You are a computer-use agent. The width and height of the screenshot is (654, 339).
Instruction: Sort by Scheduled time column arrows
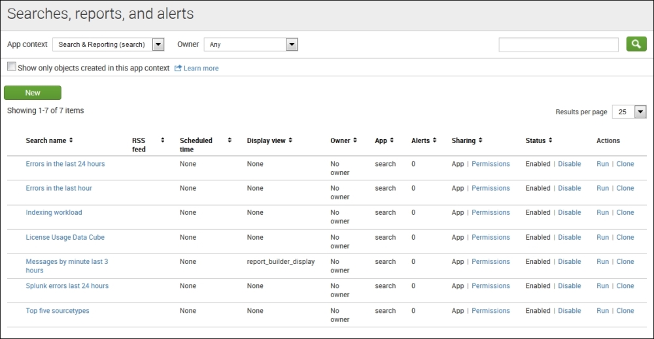[230, 140]
